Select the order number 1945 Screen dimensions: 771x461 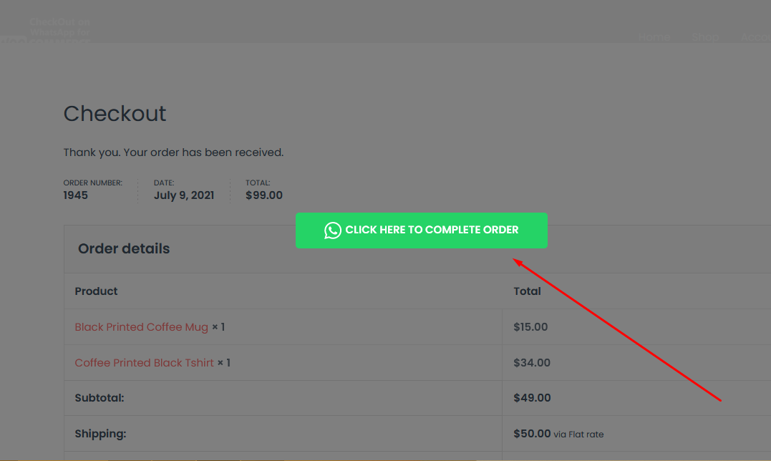[x=75, y=195]
